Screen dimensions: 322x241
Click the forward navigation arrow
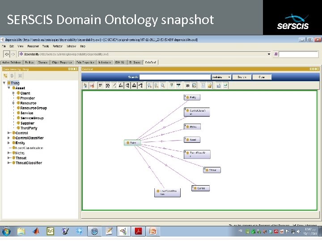coord(13,54)
